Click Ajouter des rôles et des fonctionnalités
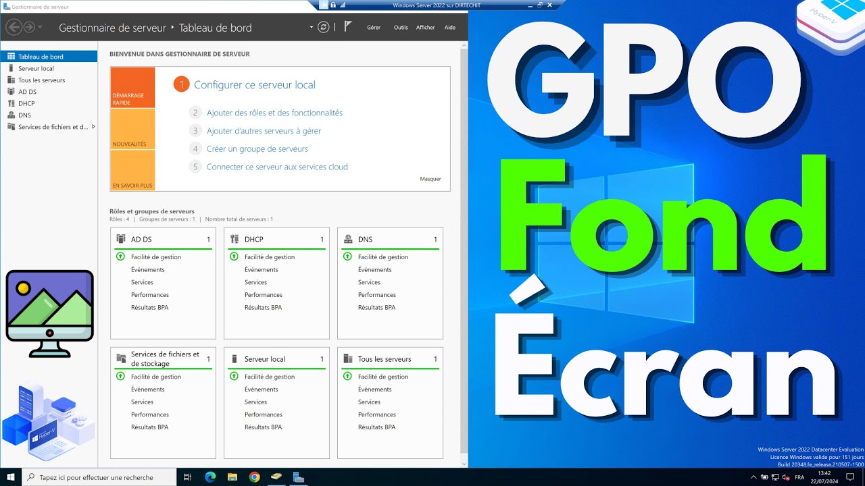 click(274, 113)
